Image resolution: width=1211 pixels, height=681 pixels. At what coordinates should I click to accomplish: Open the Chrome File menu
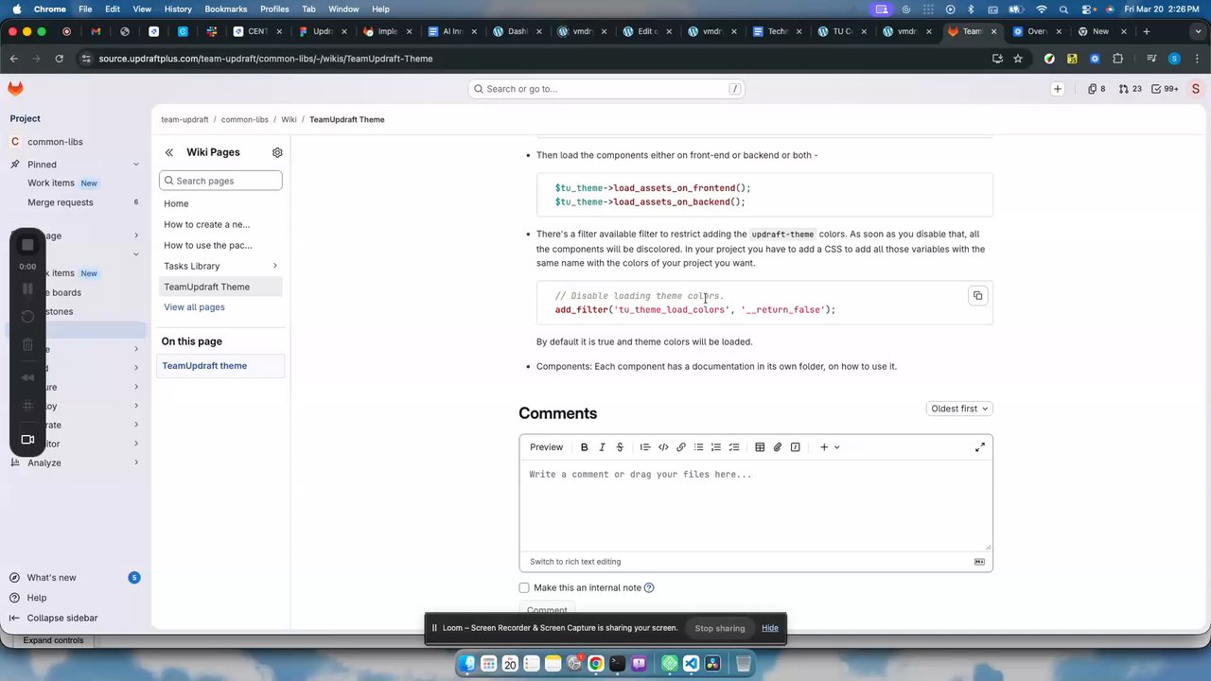[85, 9]
